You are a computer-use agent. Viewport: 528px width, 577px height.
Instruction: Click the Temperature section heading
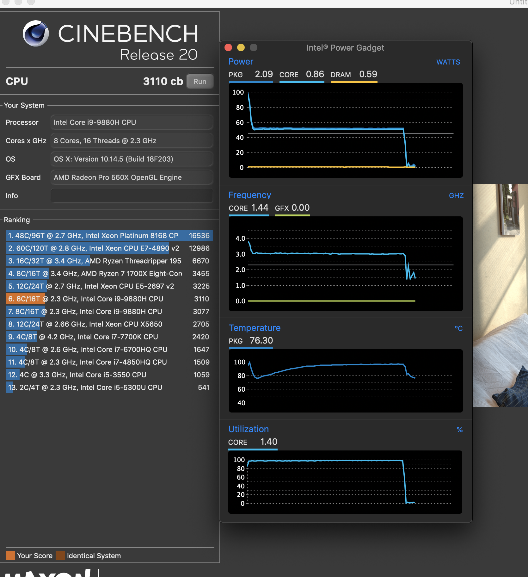(255, 328)
